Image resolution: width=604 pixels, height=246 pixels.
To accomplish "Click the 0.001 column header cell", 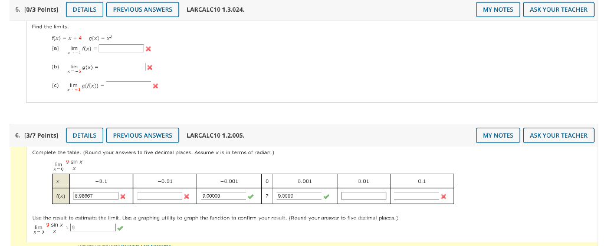I will tap(304, 181).
